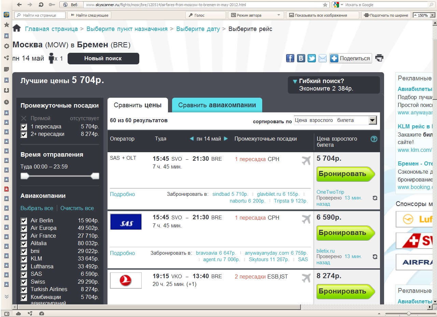The width and height of the screenshot is (437, 317).
Task: Click the Найти на странице search field
Action: click(x=40, y=15)
